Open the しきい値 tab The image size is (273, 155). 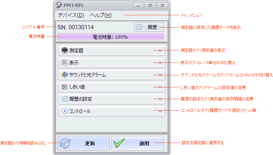(x=112, y=87)
